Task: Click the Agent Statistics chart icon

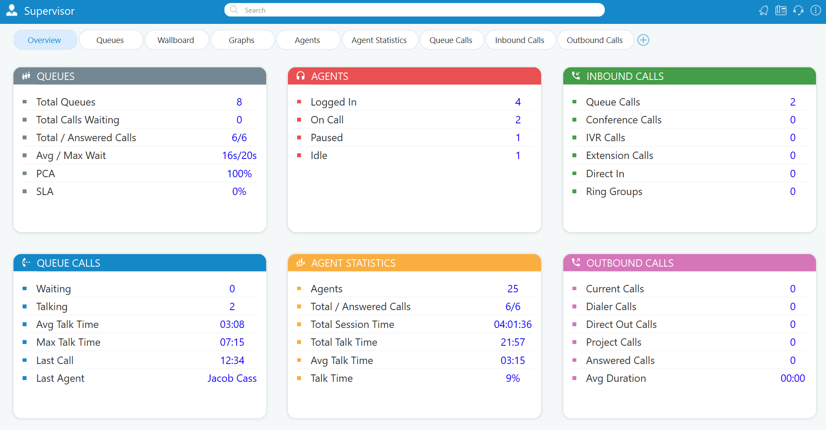Action: [x=301, y=263]
